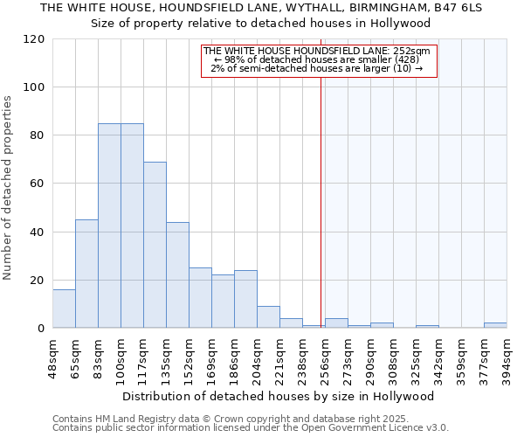Click the tall bar between 100sqm and 117sqm
The image size is (524, 437).
(x=132, y=225)
